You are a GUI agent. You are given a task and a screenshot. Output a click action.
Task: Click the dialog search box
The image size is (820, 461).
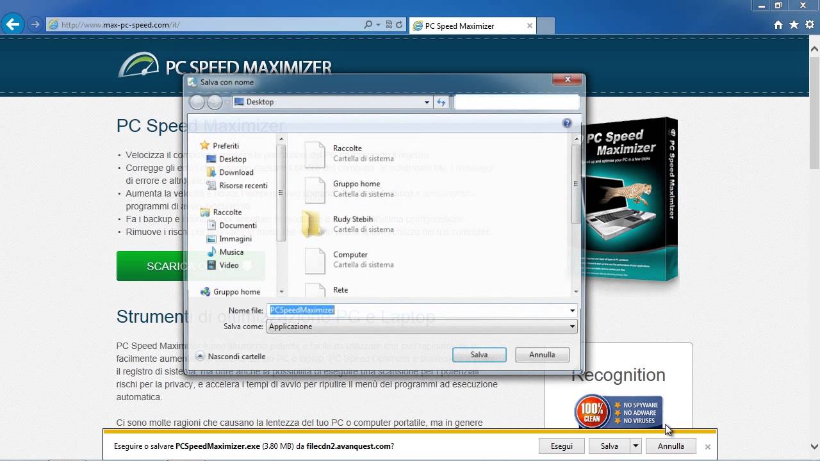(x=516, y=102)
